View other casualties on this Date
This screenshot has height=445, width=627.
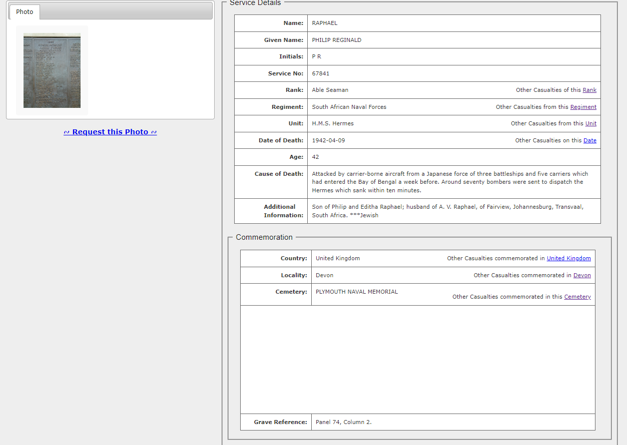(590, 140)
